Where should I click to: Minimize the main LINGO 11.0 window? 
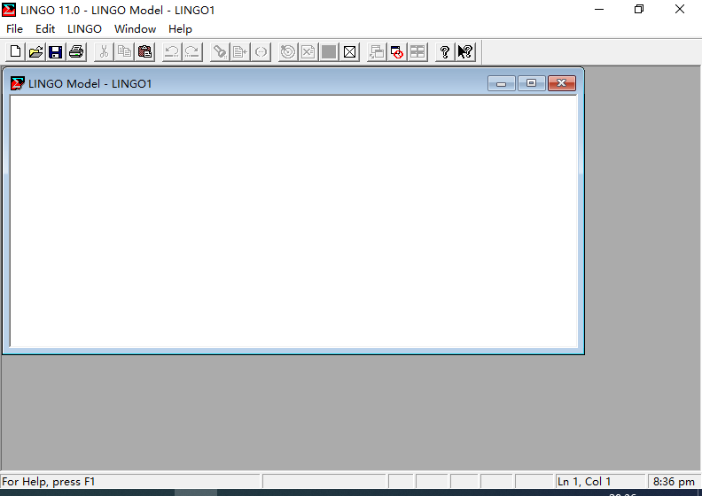coord(599,10)
